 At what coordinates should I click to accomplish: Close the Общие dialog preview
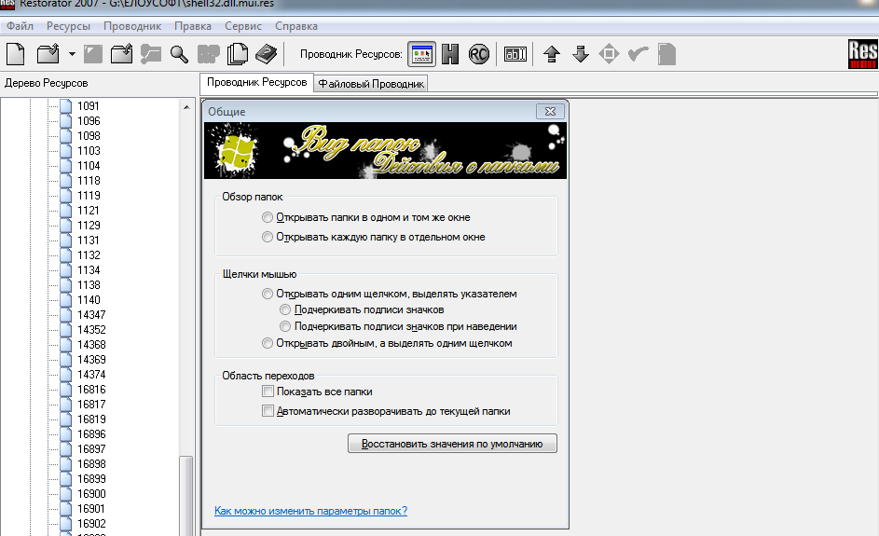(x=550, y=112)
